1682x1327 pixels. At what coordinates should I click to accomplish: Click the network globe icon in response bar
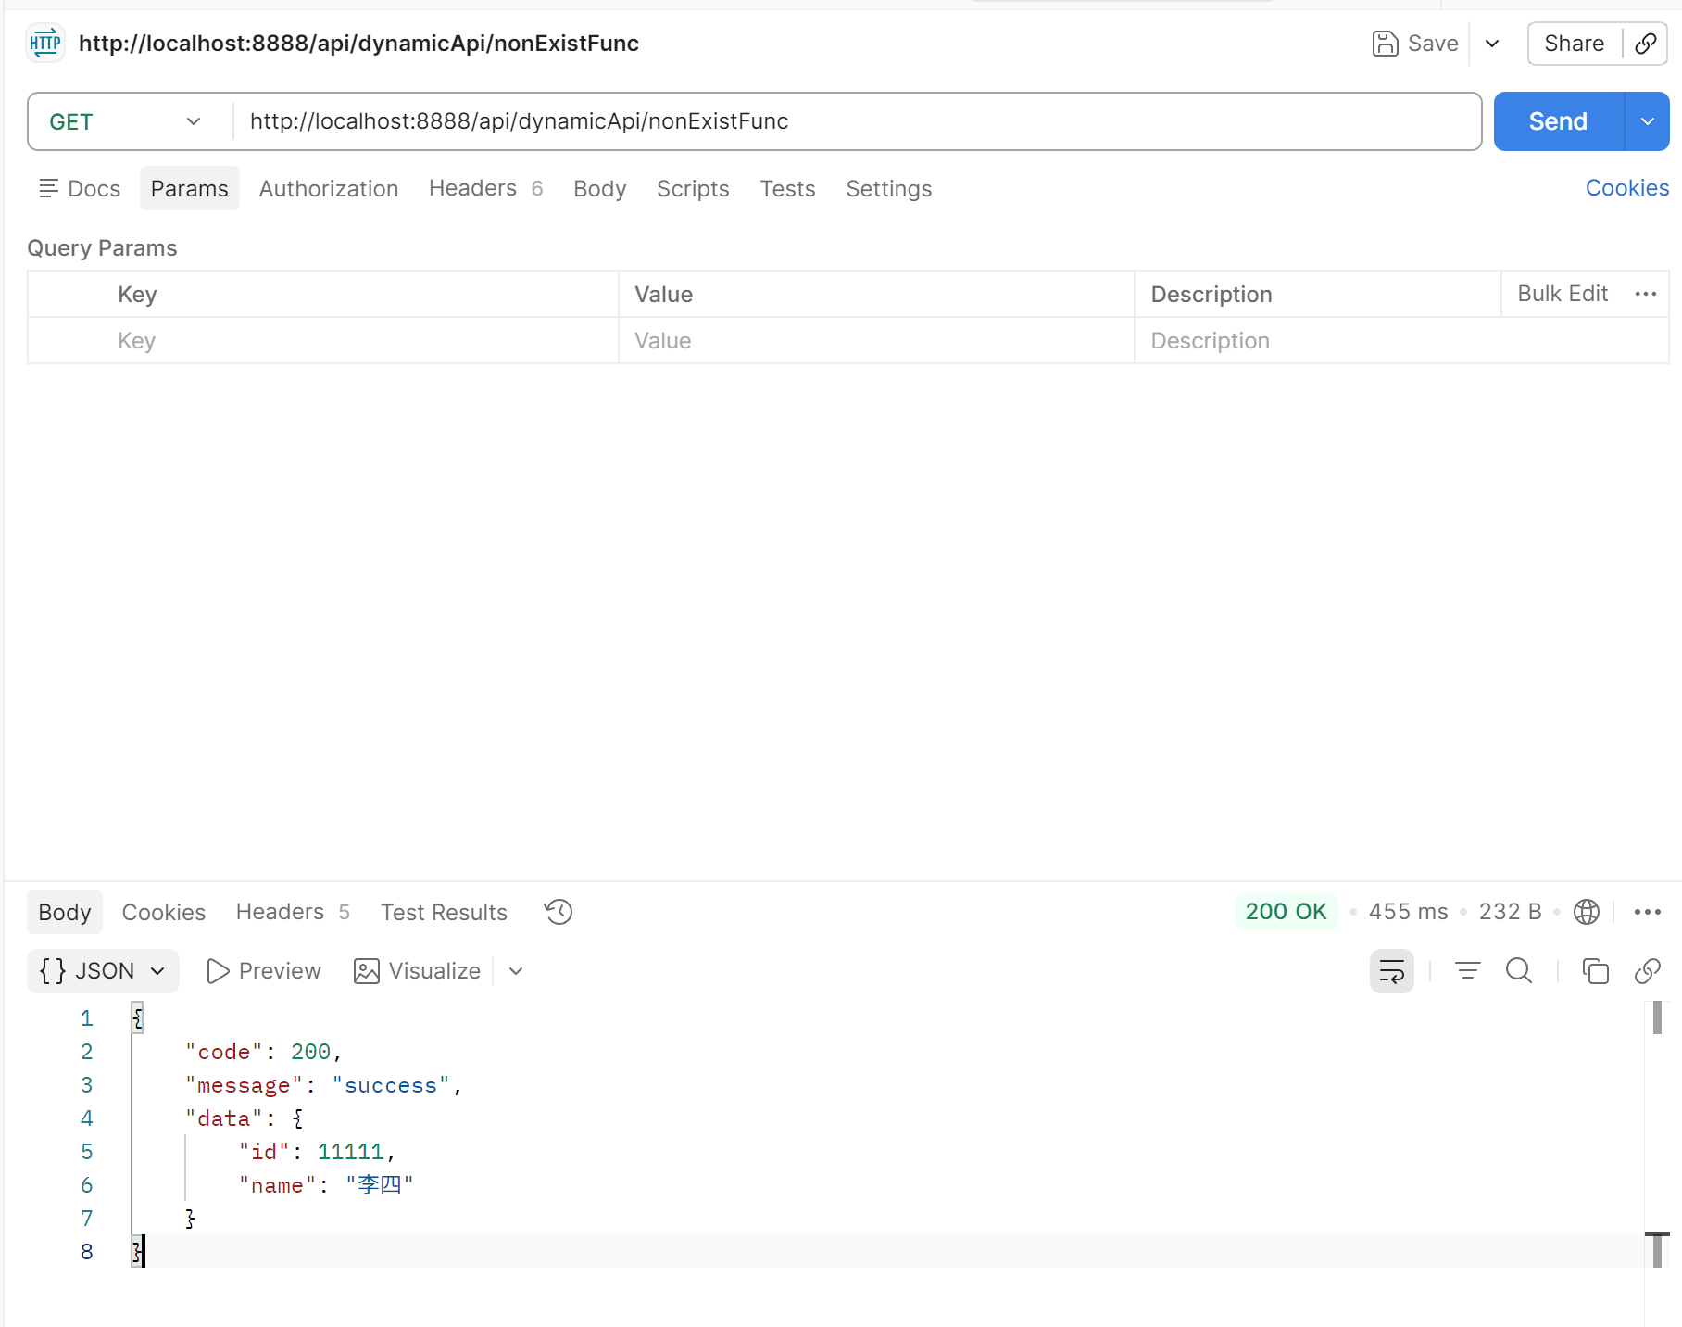coord(1586,912)
